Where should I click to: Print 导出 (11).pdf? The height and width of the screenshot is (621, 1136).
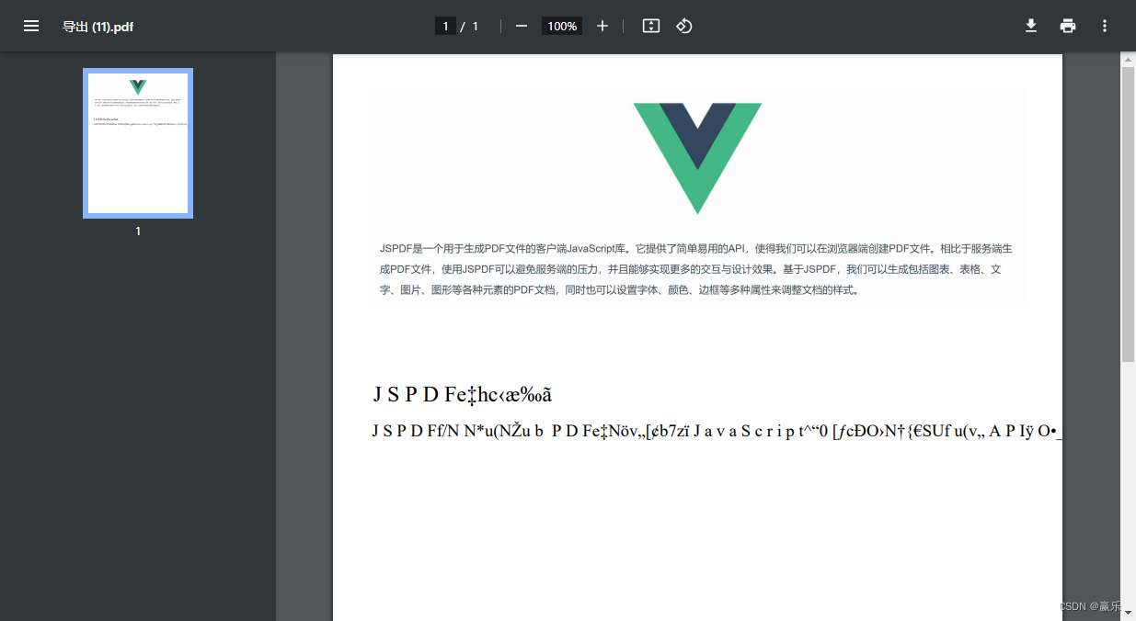click(1068, 26)
